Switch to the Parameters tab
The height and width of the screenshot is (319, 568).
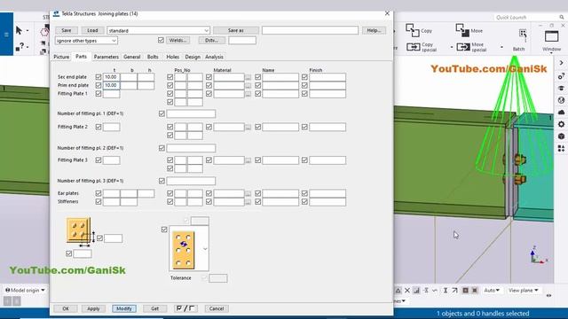point(106,57)
